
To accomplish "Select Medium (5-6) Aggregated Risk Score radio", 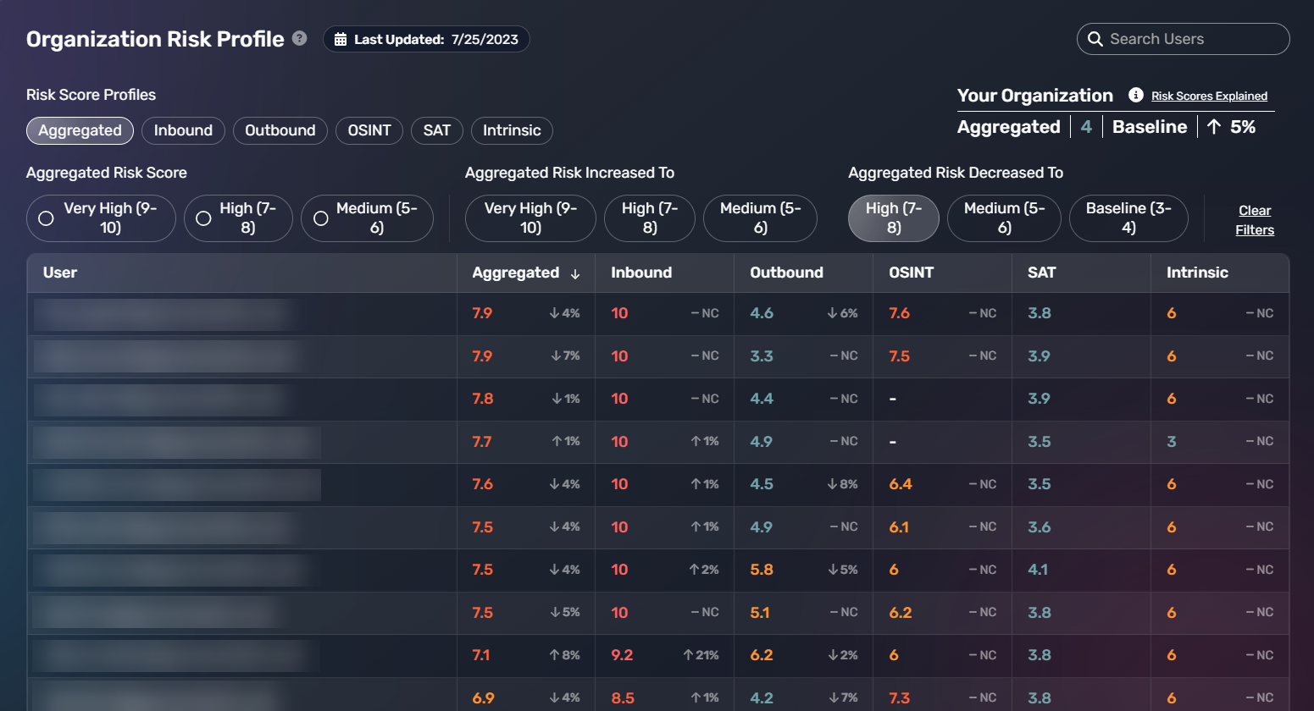I will tap(321, 218).
